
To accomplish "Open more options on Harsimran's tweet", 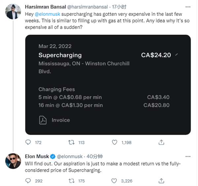I will click(188, 7).
